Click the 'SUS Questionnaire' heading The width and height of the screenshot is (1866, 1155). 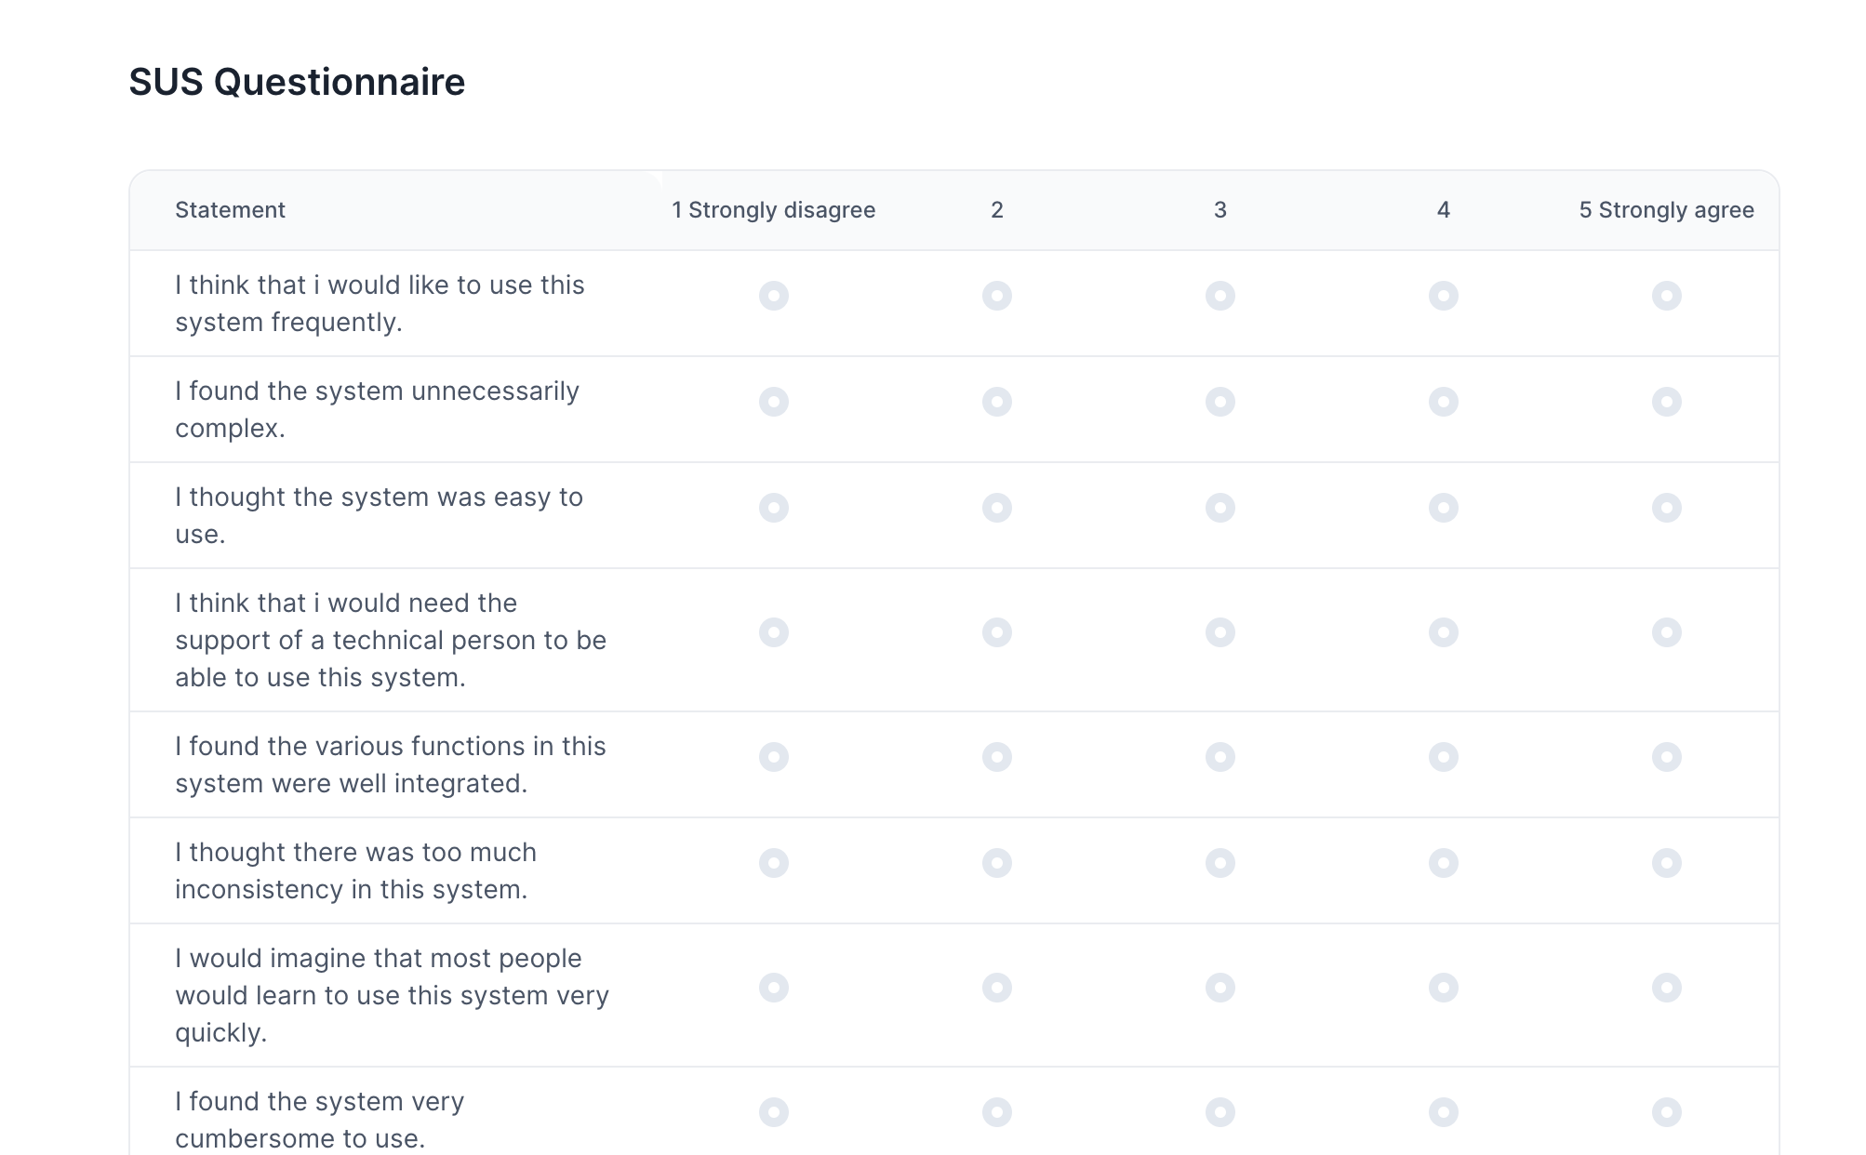click(x=297, y=82)
